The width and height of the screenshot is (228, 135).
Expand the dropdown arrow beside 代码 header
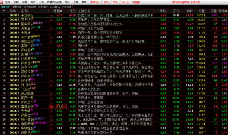4,11
